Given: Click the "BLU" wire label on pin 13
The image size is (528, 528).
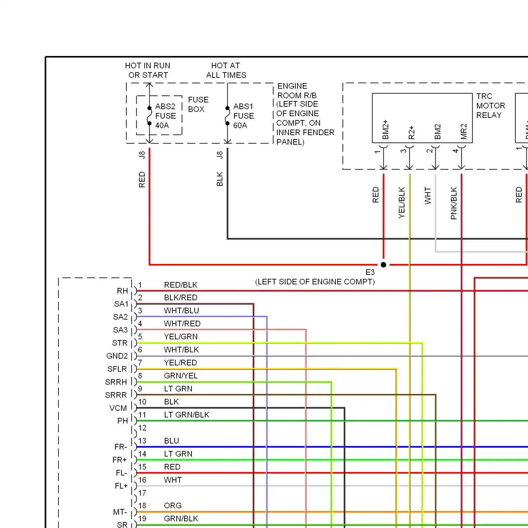Looking at the screenshot, I should [x=171, y=441].
